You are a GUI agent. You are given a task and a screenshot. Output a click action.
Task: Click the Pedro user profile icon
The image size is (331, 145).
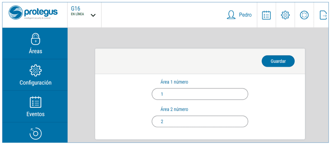231,15
